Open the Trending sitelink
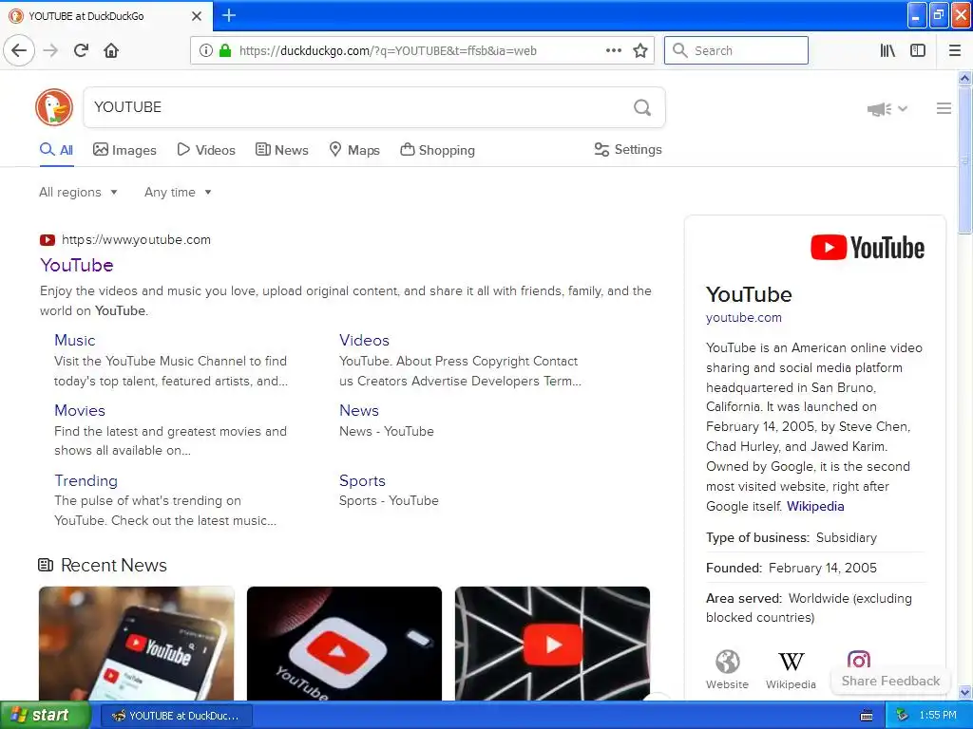This screenshot has height=729, width=973. (x=86, y=481)
